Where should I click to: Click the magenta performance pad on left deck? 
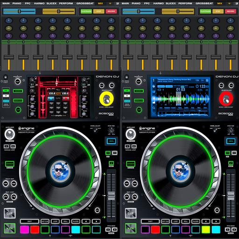click(x=24, y=230)
